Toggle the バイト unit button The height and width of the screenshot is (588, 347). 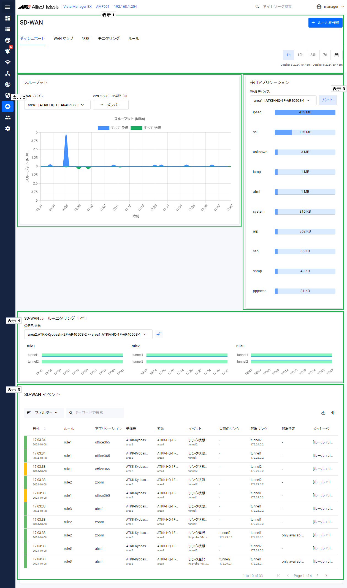tap(328, 100)
